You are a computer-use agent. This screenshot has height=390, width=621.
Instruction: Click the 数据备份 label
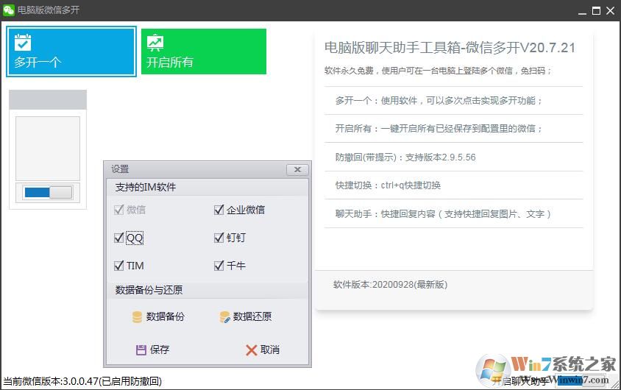(x=165, y=316)
